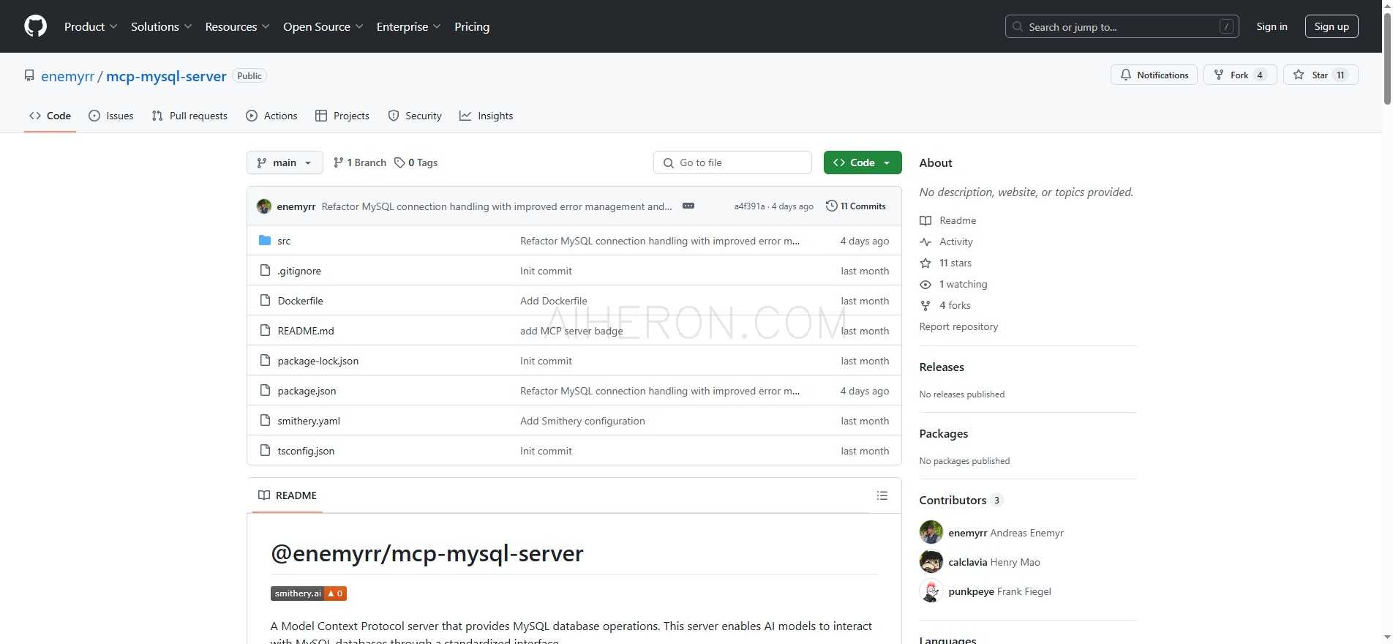Expand the Solutions menu
The width and height of the screenshot is (1393, 644).
coord(162,26)
